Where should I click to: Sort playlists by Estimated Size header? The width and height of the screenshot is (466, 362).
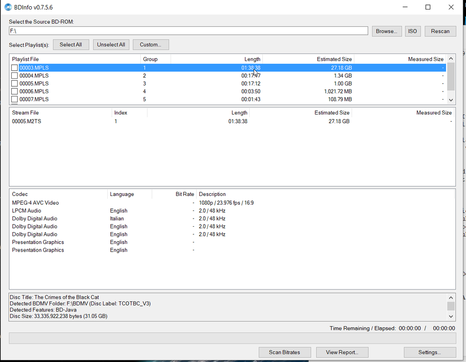tap(308, 59)
